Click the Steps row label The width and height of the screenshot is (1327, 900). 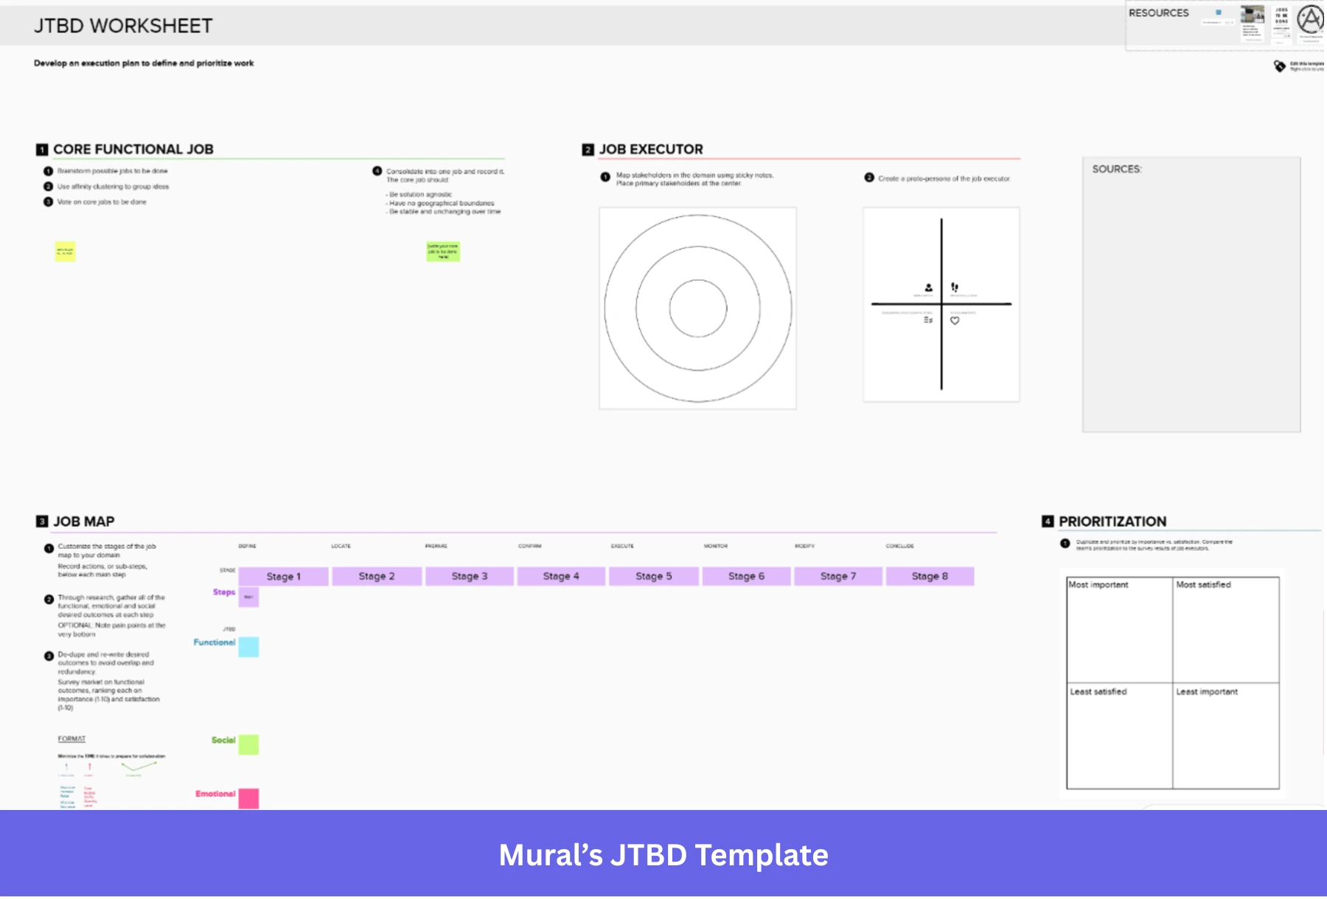(x=224, y=592)
